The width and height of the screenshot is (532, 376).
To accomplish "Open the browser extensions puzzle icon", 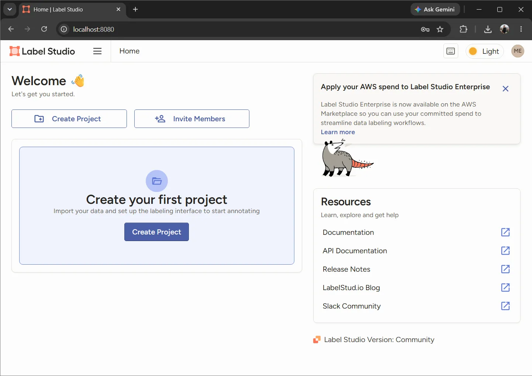I will (x=463, y=29).
